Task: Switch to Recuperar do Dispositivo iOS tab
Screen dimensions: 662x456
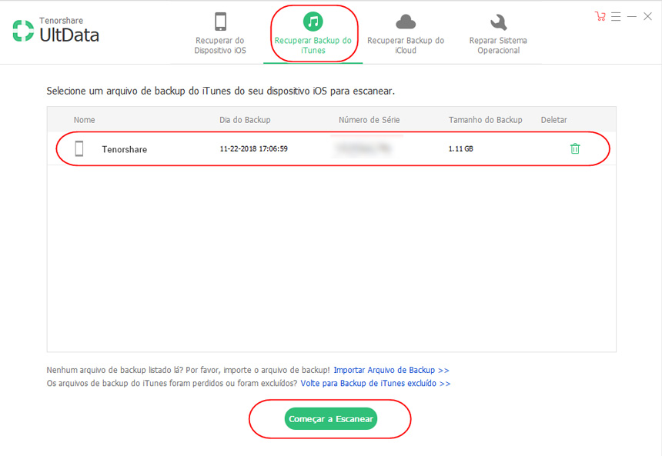Action: 220,33
